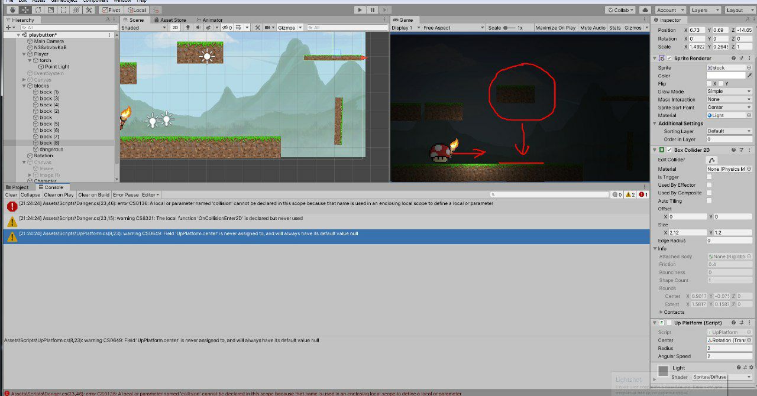Toggle Error Pause button
The width and height of the screenshot is (757, 396).
point(126,194)
